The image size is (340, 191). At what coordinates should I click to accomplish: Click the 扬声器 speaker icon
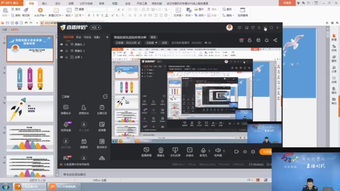pyautogui.click(x=218, y=150)
